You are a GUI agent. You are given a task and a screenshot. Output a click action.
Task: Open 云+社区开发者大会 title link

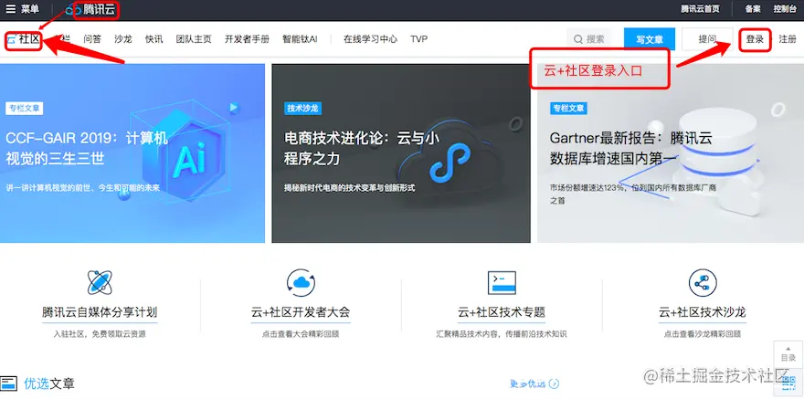301,312
